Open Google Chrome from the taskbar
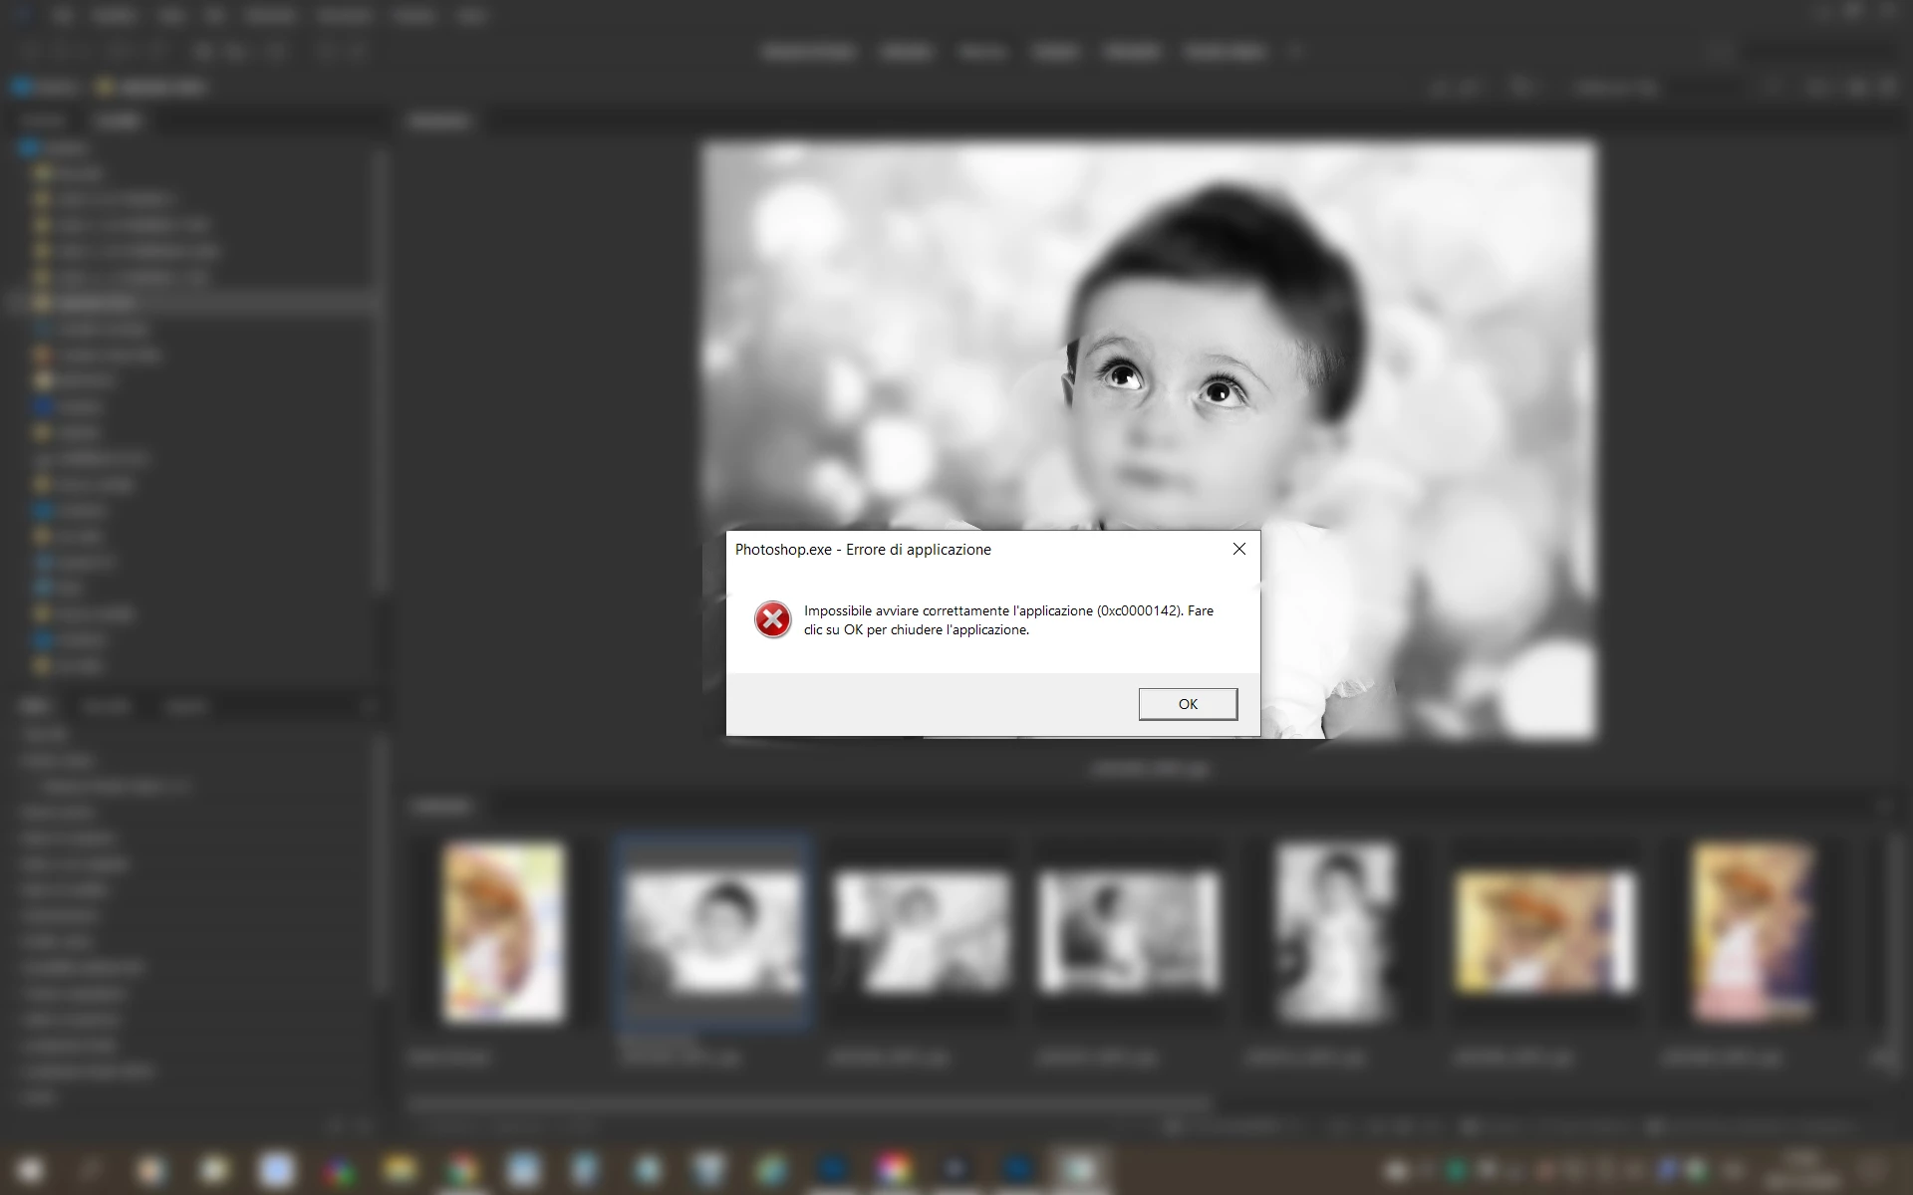The image size is (1913, 1195). (461, 1169)
